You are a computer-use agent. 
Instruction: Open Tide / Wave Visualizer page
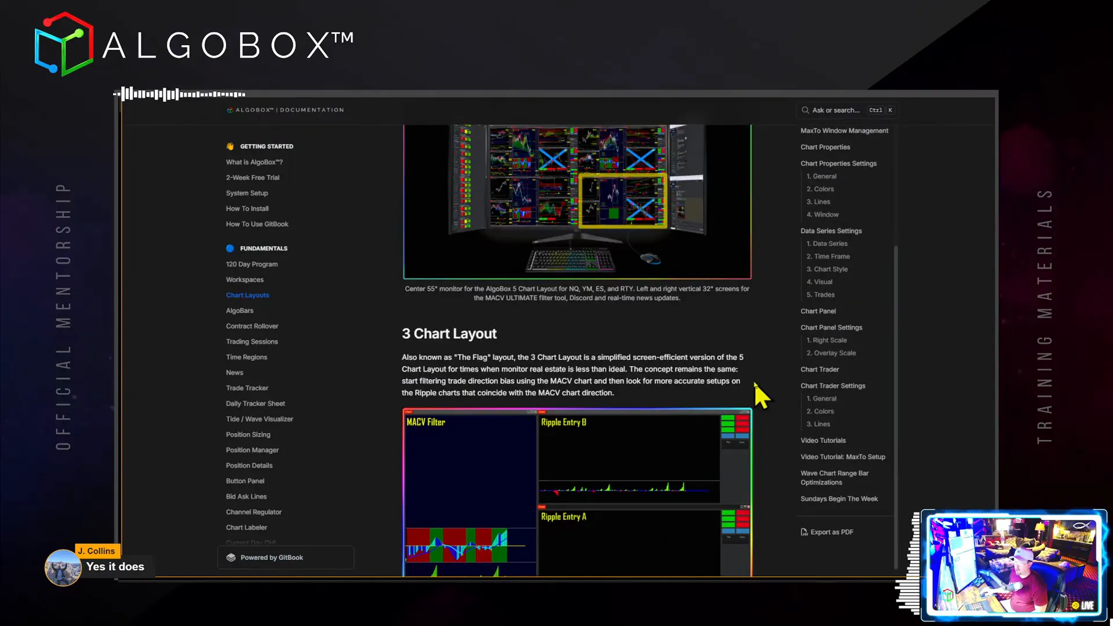[x=260, y=419]
